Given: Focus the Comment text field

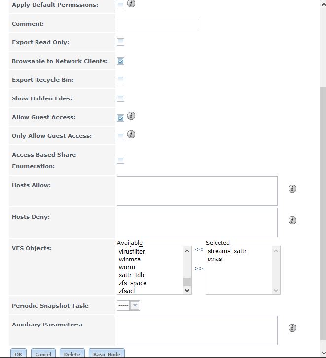Looking at the screenshot, I should tap(158, 24).
